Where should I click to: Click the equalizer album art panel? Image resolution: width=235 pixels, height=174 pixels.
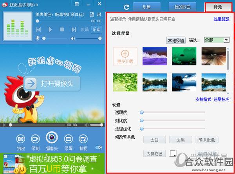click(x=18, y=26)
